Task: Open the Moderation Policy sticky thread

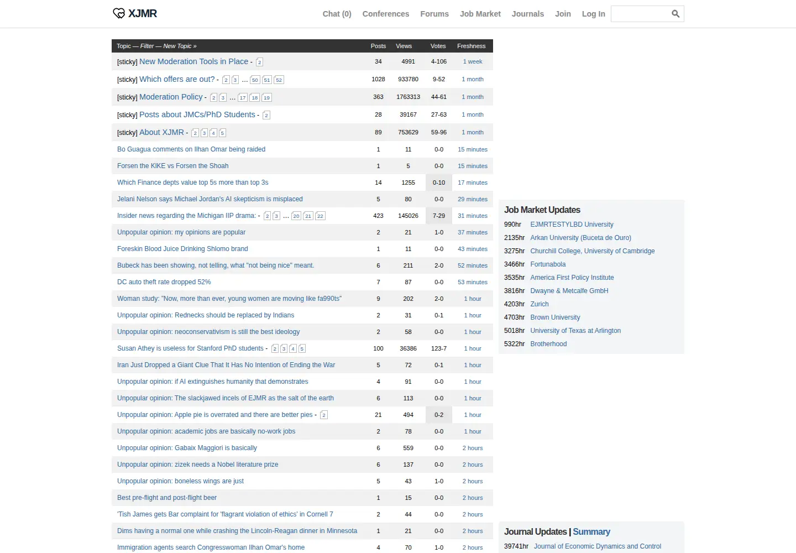Action: (x=171, y=97)
